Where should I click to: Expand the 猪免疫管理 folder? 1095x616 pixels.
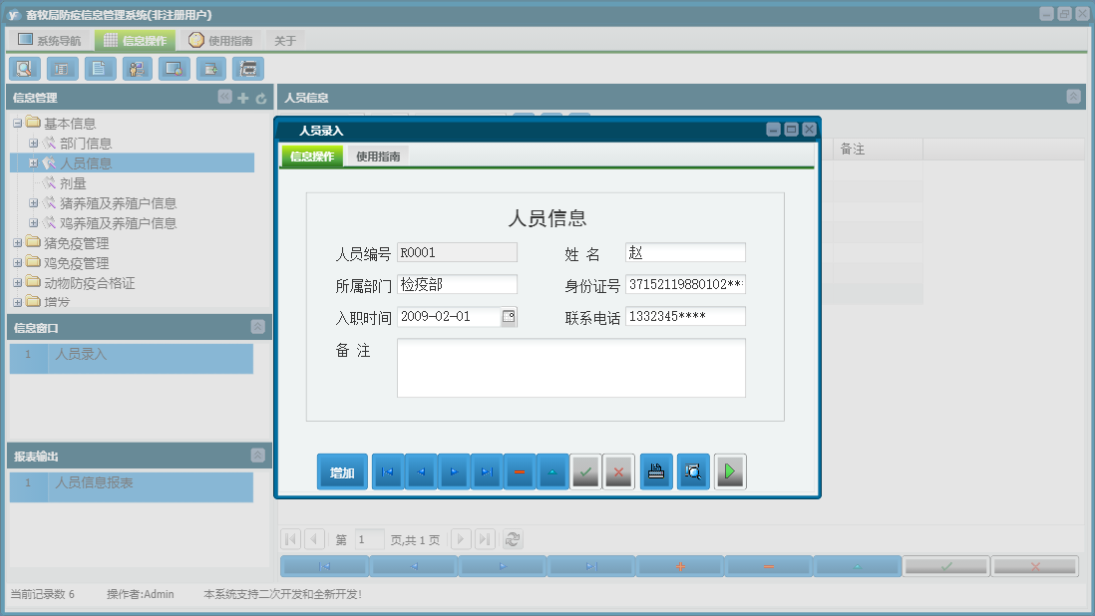(x=18, y=242)
